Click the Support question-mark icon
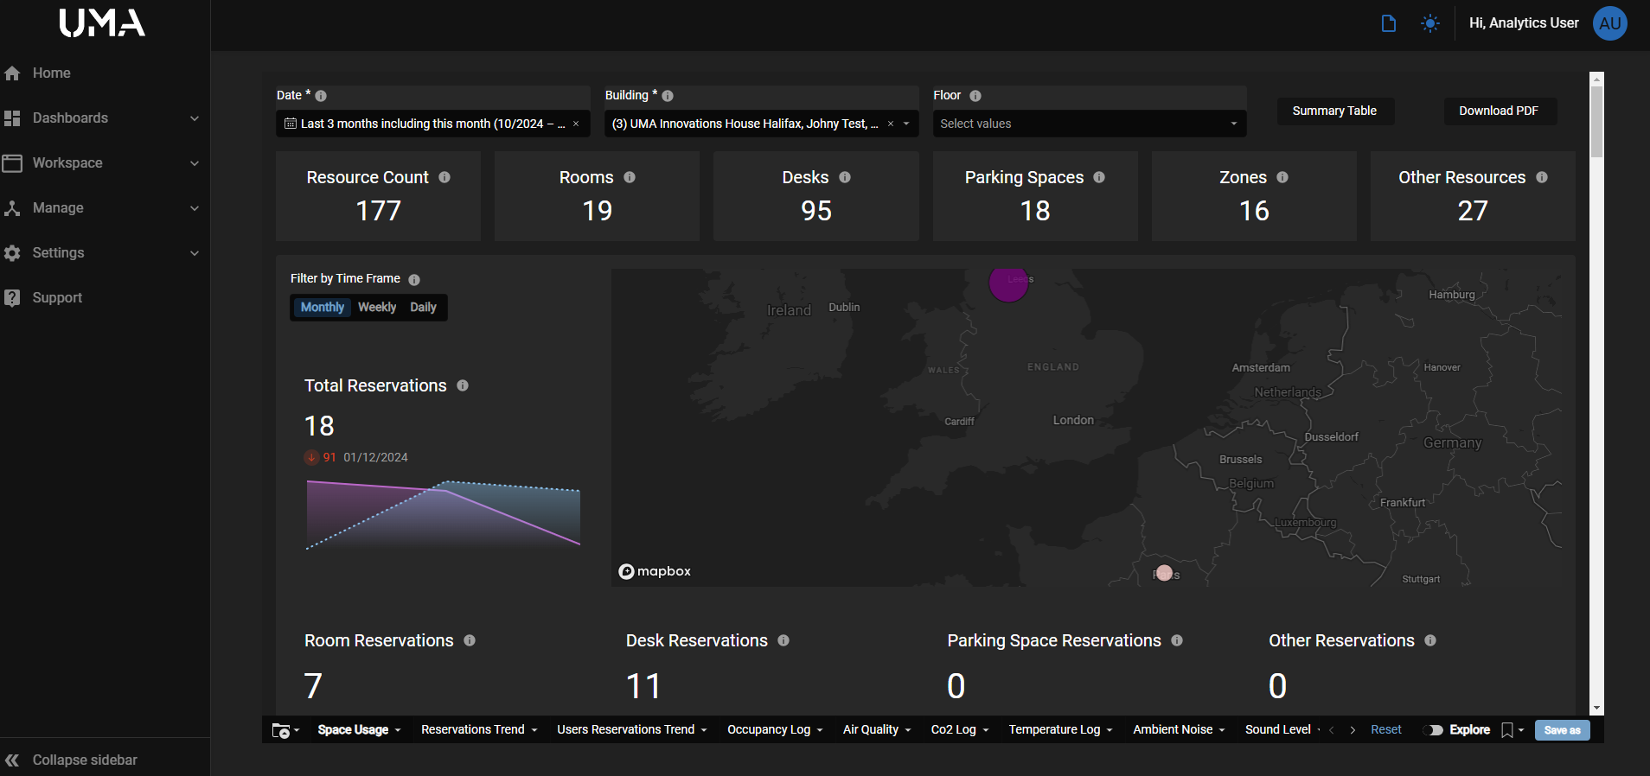1650x776 pixels. point(12,298)
